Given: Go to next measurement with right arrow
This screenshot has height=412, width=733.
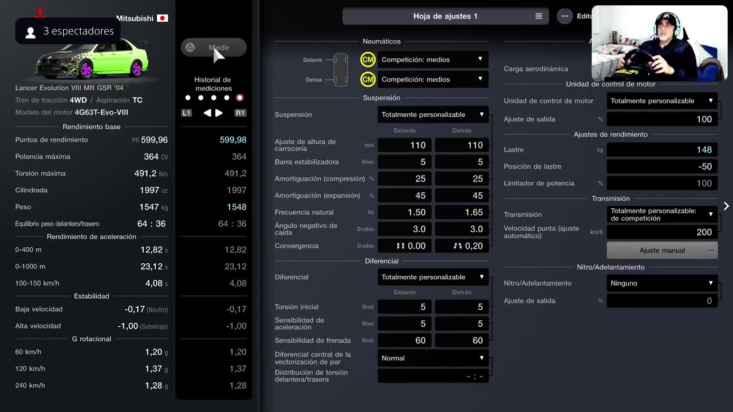Looking at the screenshot, I should (219, 113).
